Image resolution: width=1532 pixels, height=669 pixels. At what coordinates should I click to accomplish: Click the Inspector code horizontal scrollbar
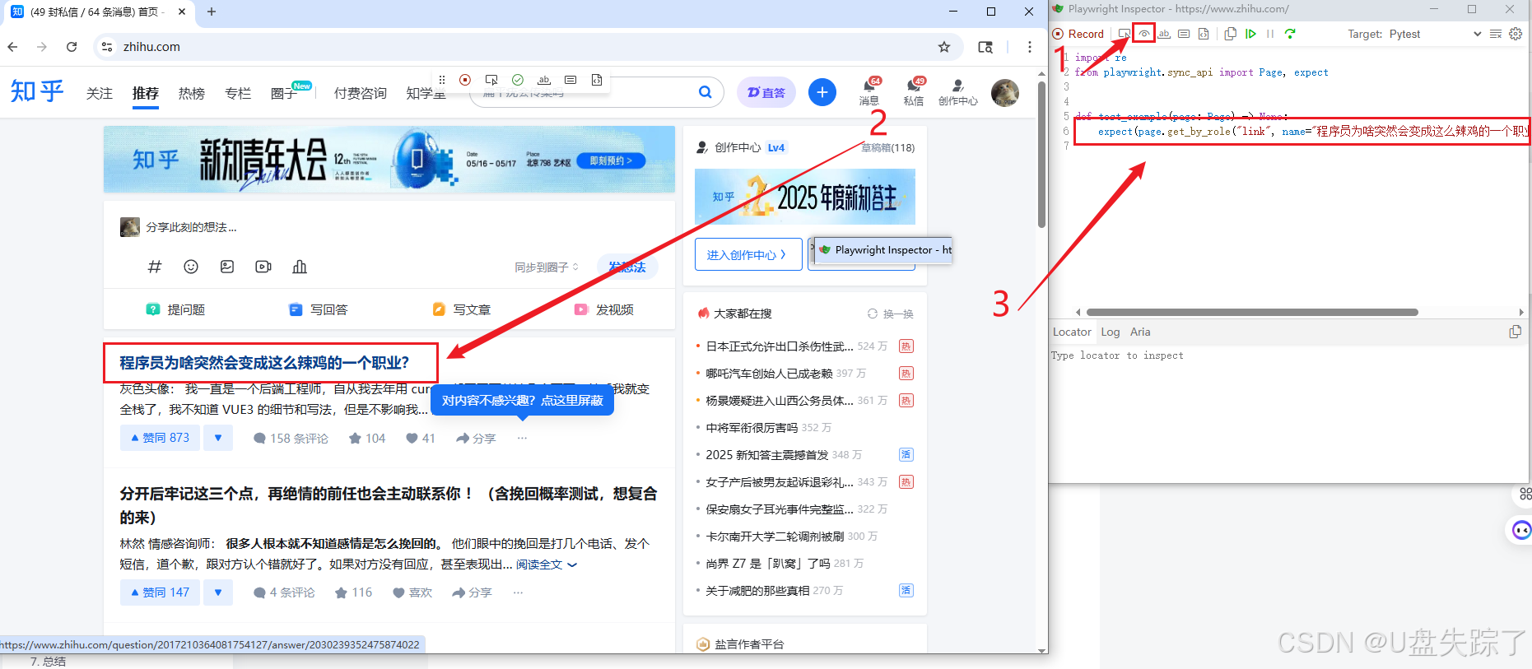coord(1252,312)
